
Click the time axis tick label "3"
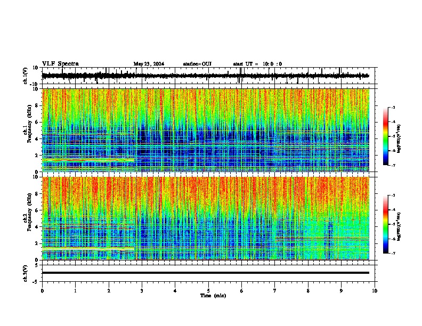142,291
